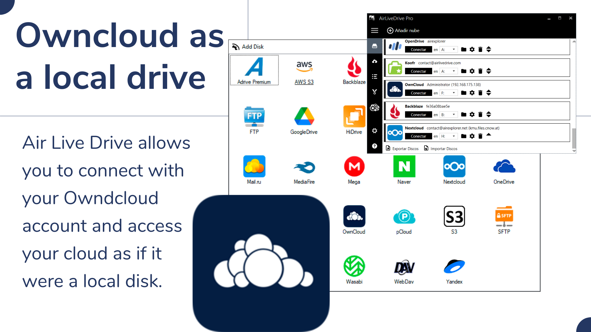
Task: Open the drive letter dropdown for OwnCloud
Action: [x=453, y=93]
